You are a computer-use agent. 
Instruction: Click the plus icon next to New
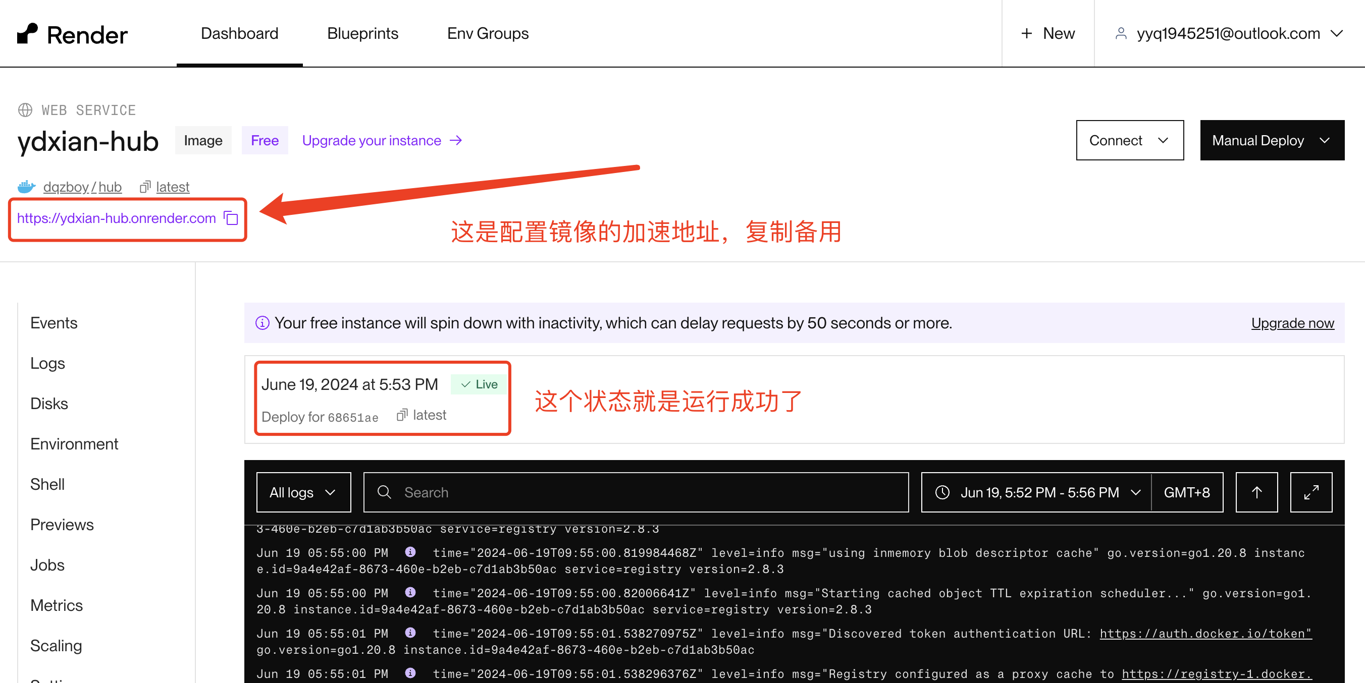pyautogui.click(x=1026, y=33)
